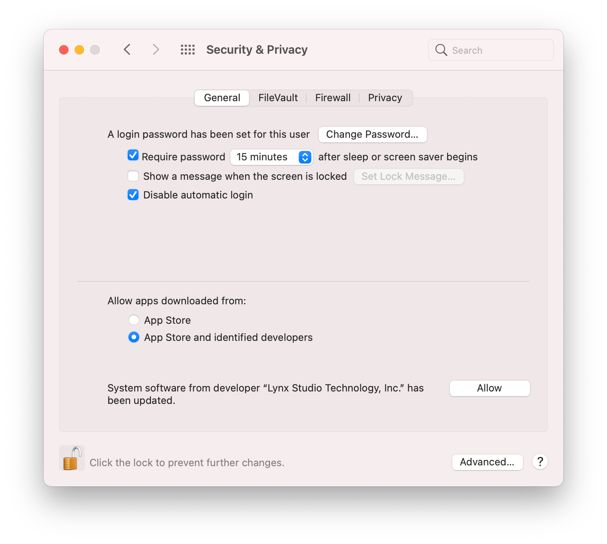The height and width of the screenshot is (544, 607).
Task: Select the App Store radio option
Action: pyautogui.click(x=134, y=320)
